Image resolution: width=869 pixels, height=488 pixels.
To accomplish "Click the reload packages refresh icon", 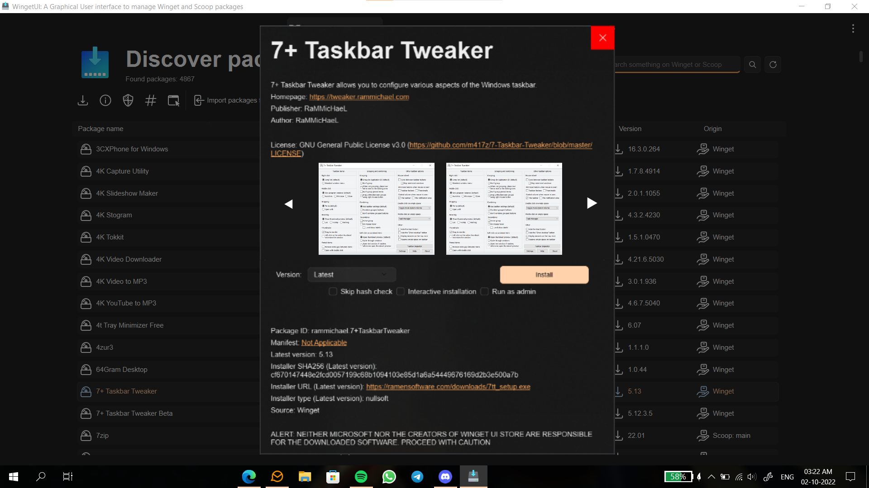I will pyautogui.click(x=773, y=65).
